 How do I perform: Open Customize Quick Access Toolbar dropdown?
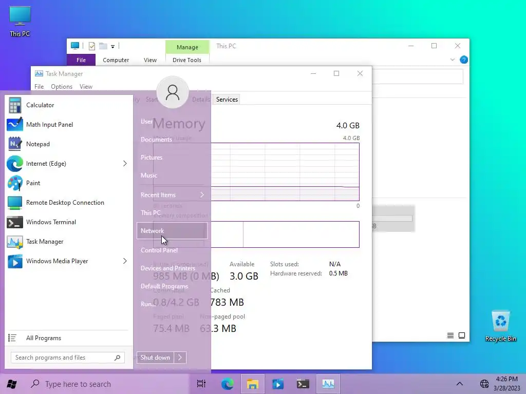(112, 47)
